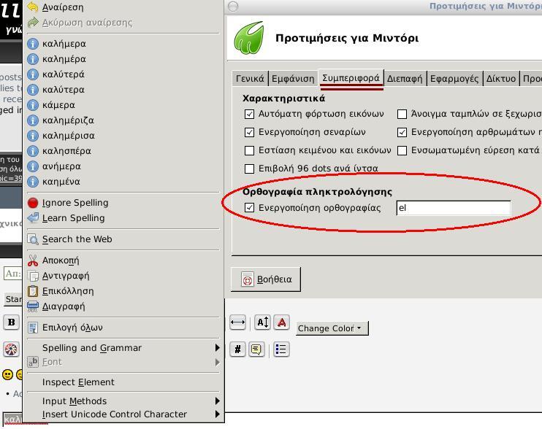Image resolution: width=542 pixels, height=429 pixels.
Task: Disable the Ενεργοποίηση σεναρίων checkbox
Action: click(x=249, y=132)
